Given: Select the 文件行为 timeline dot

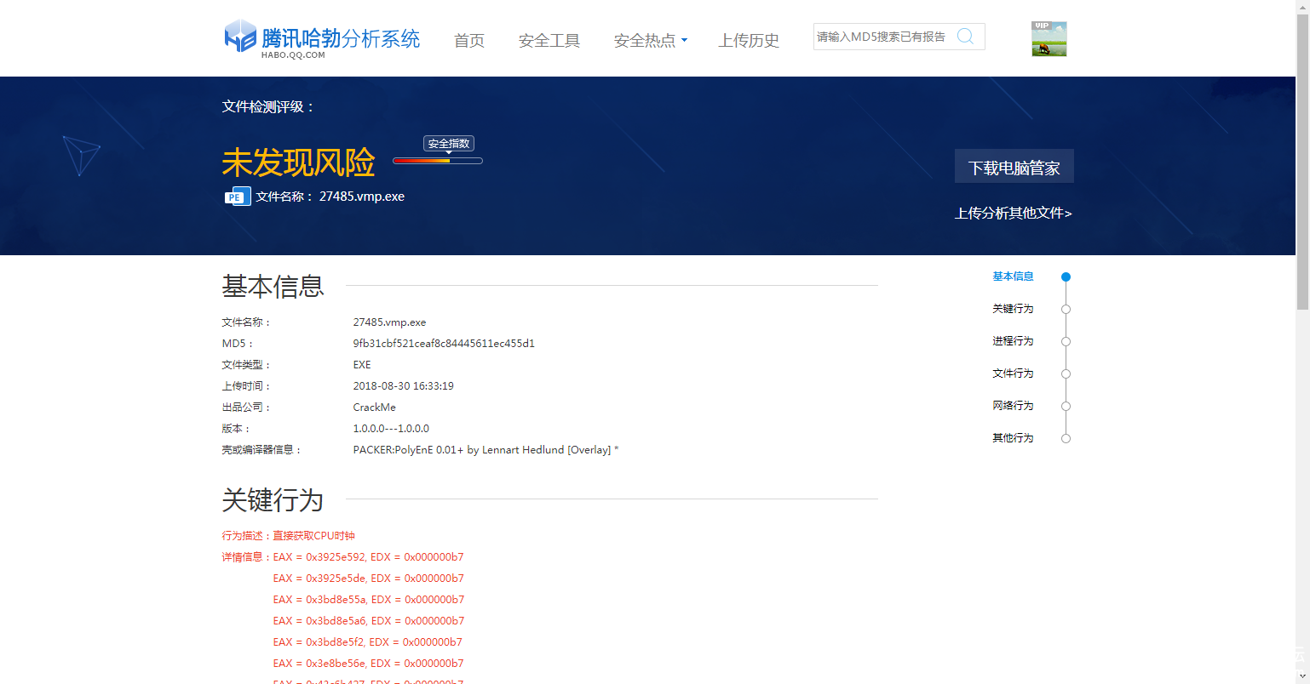Looking at the screenshot, I should click(1066, 374).
